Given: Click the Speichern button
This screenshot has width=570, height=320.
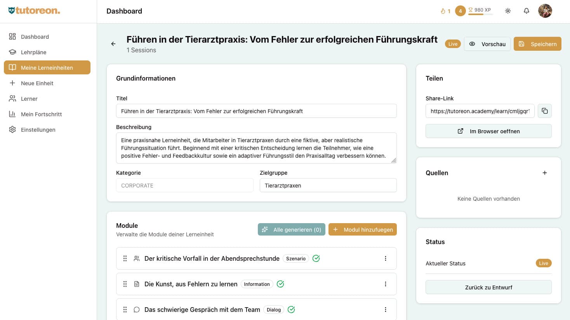Looking at the screenshot, I should click(537, 44).
